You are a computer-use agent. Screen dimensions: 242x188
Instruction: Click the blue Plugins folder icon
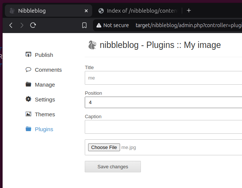click(28, 129)
